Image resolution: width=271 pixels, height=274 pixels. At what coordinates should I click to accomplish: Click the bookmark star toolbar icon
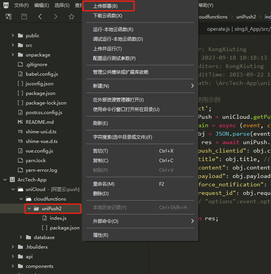71,17
